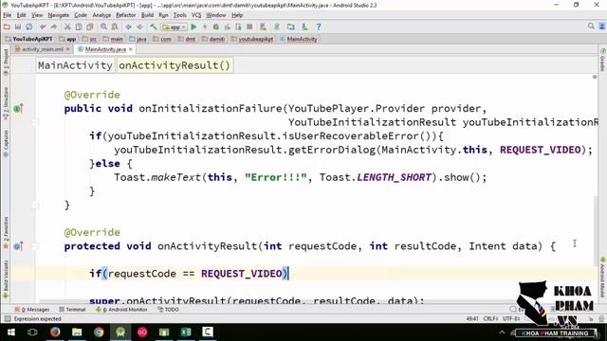Click the navigate Forward arrow icon
The width and height of the screenshot is (607, 341).
click(x=139, y=27)
